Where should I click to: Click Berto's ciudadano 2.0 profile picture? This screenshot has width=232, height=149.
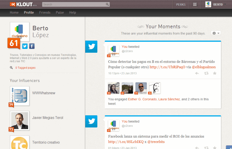(19, 32)
